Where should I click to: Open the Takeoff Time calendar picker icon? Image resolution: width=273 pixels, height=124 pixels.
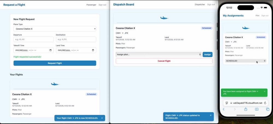coord(51,50)
